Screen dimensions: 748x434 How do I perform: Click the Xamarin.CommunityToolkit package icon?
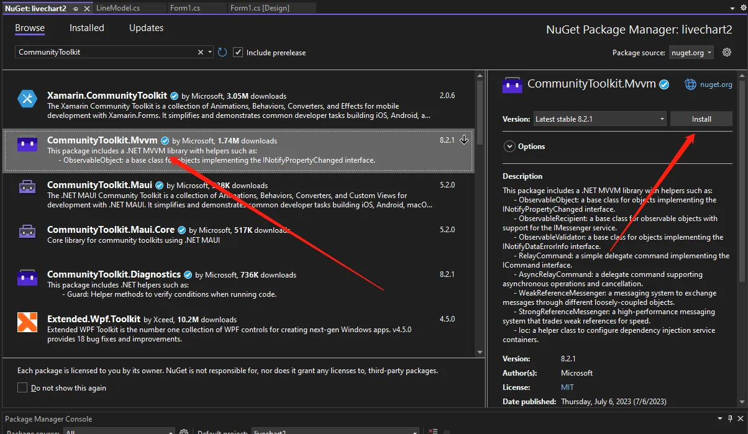pyautogui.click(x=27, y=98)
